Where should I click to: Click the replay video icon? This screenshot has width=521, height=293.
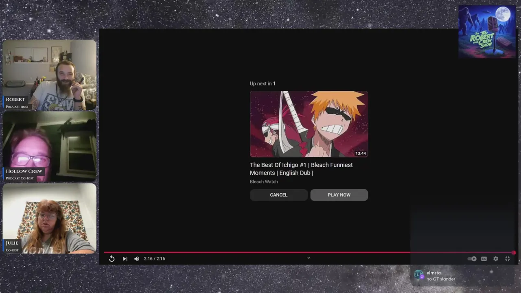point(112,259)
